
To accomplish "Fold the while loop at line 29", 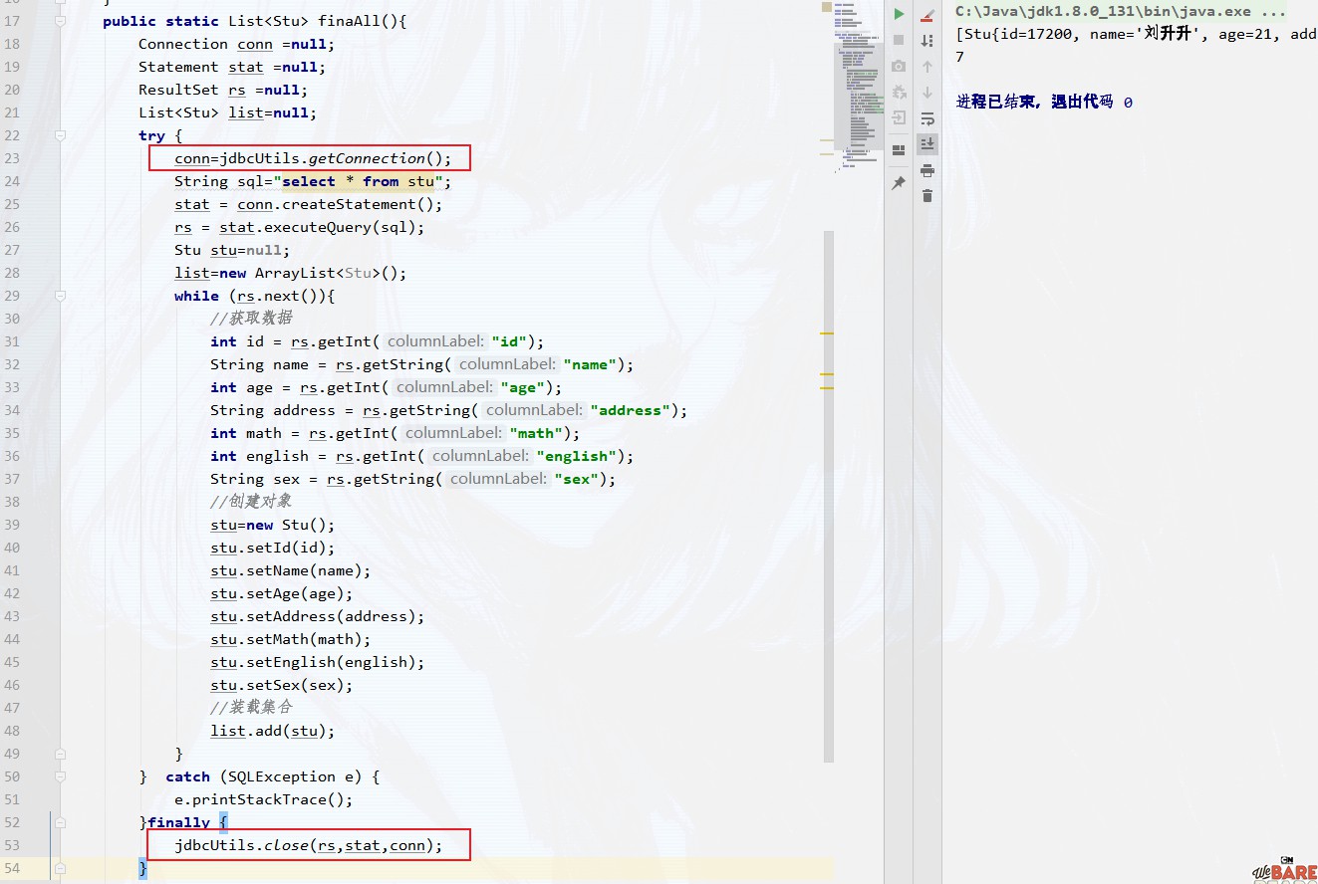I will pyautogui.click(x=60, y=296).
